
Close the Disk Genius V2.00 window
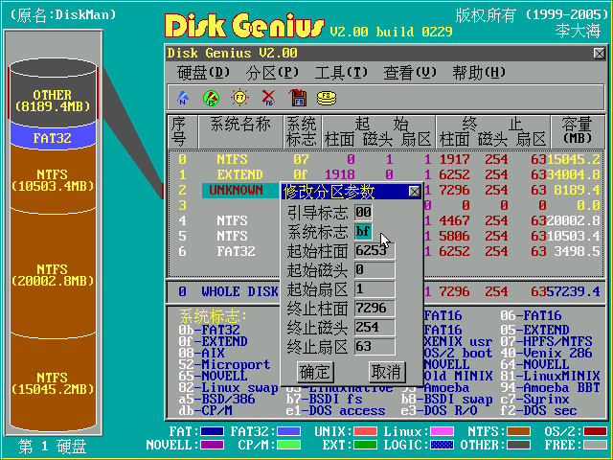(599, 54)
